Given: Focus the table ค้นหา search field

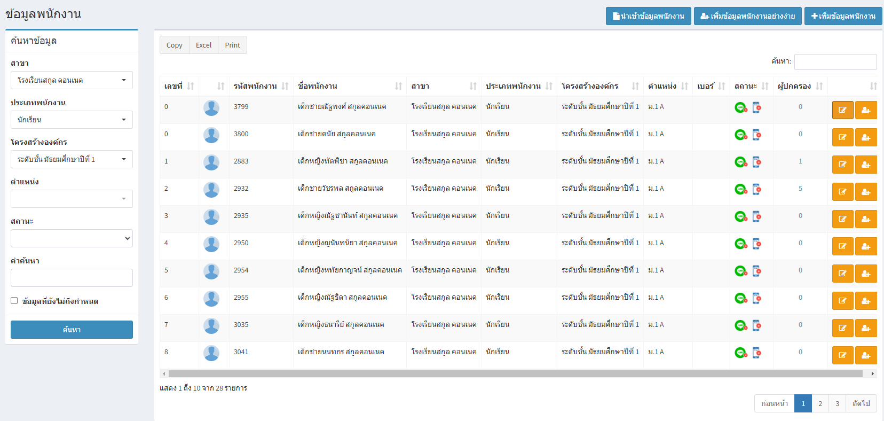Looking at the screenshot, I should (835, 62).
